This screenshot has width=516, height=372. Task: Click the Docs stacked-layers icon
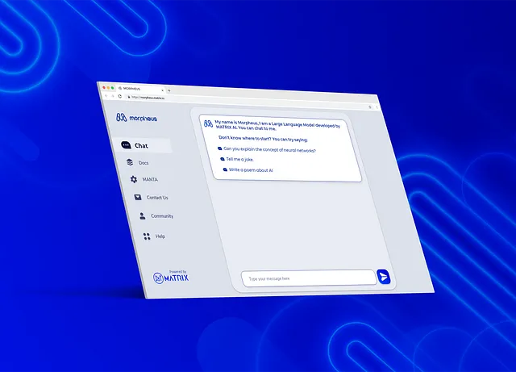tap(130, 162)
